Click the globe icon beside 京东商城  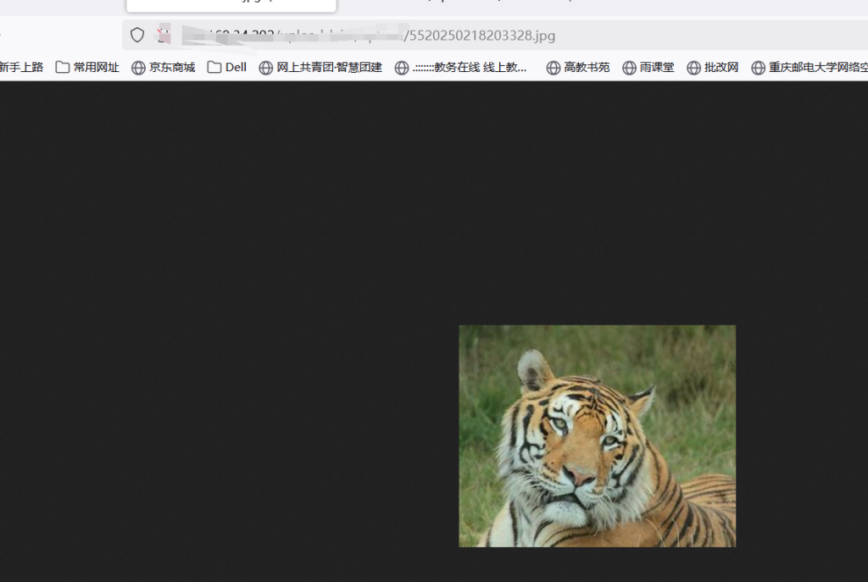coord(138,68)
